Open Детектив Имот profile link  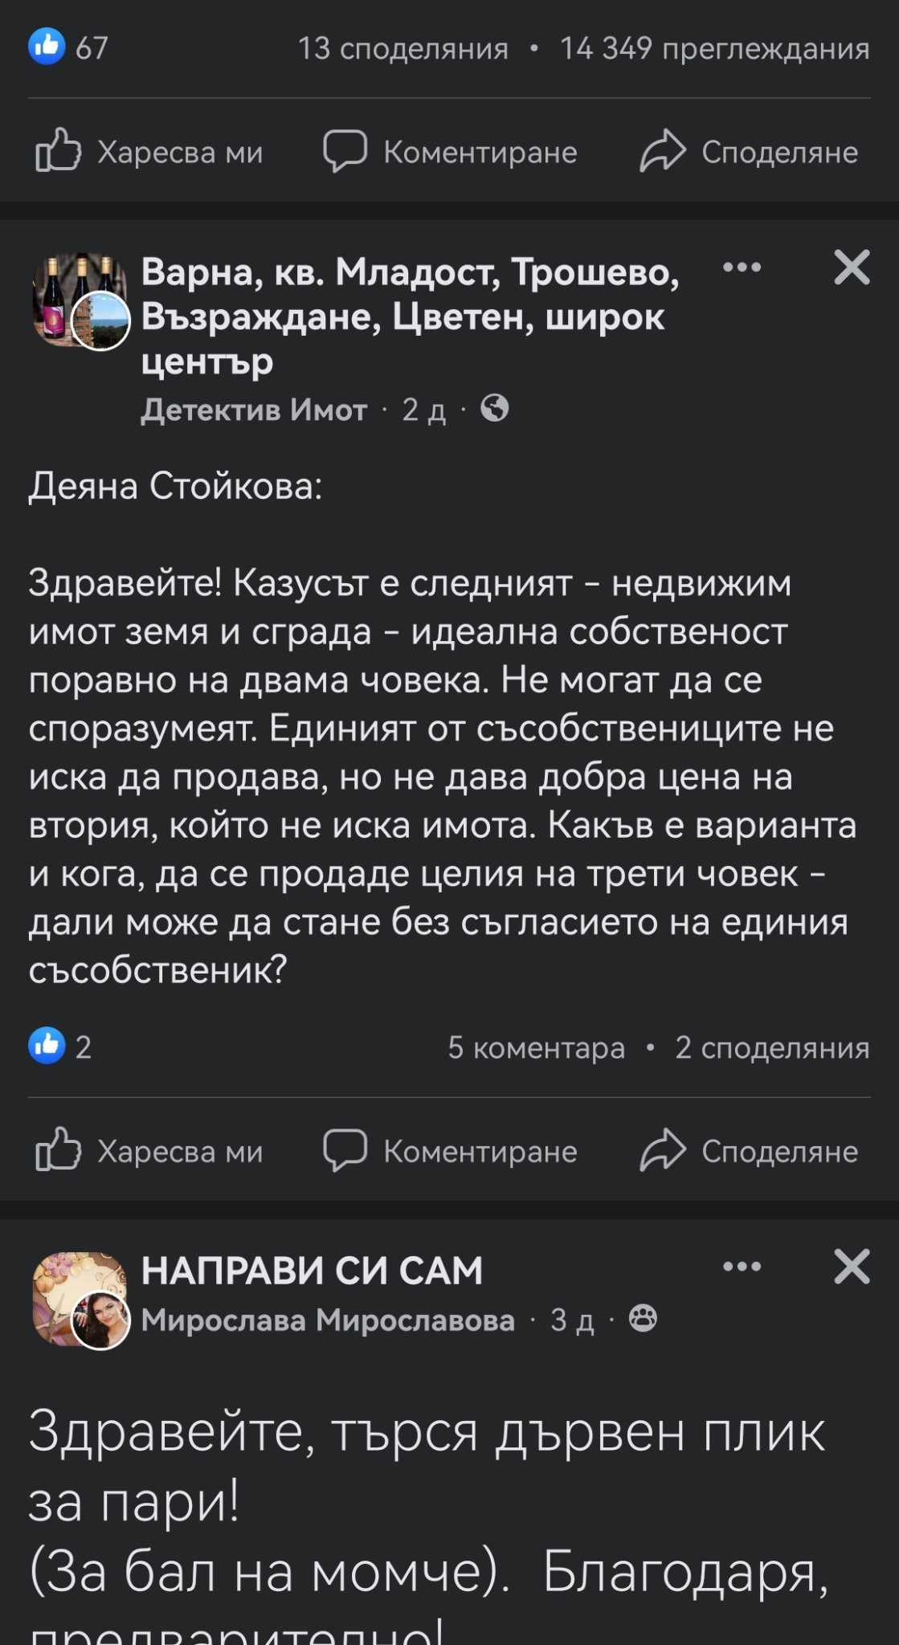coord(254,410)
